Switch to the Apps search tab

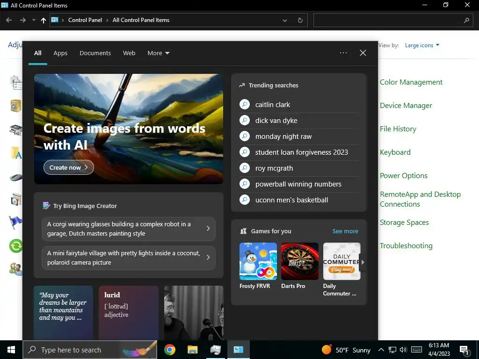tap(60, 53)
